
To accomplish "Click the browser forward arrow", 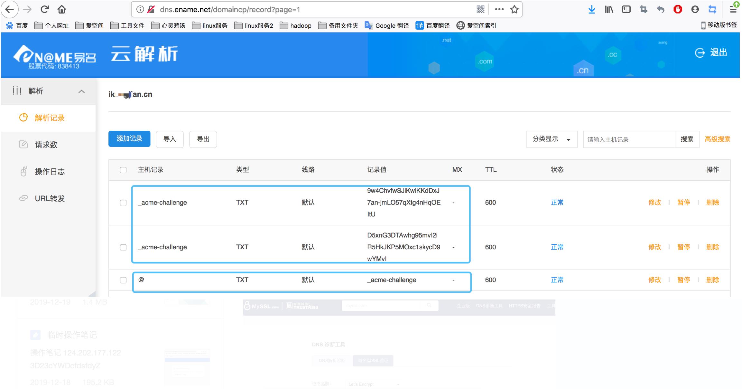I will 27,9.
